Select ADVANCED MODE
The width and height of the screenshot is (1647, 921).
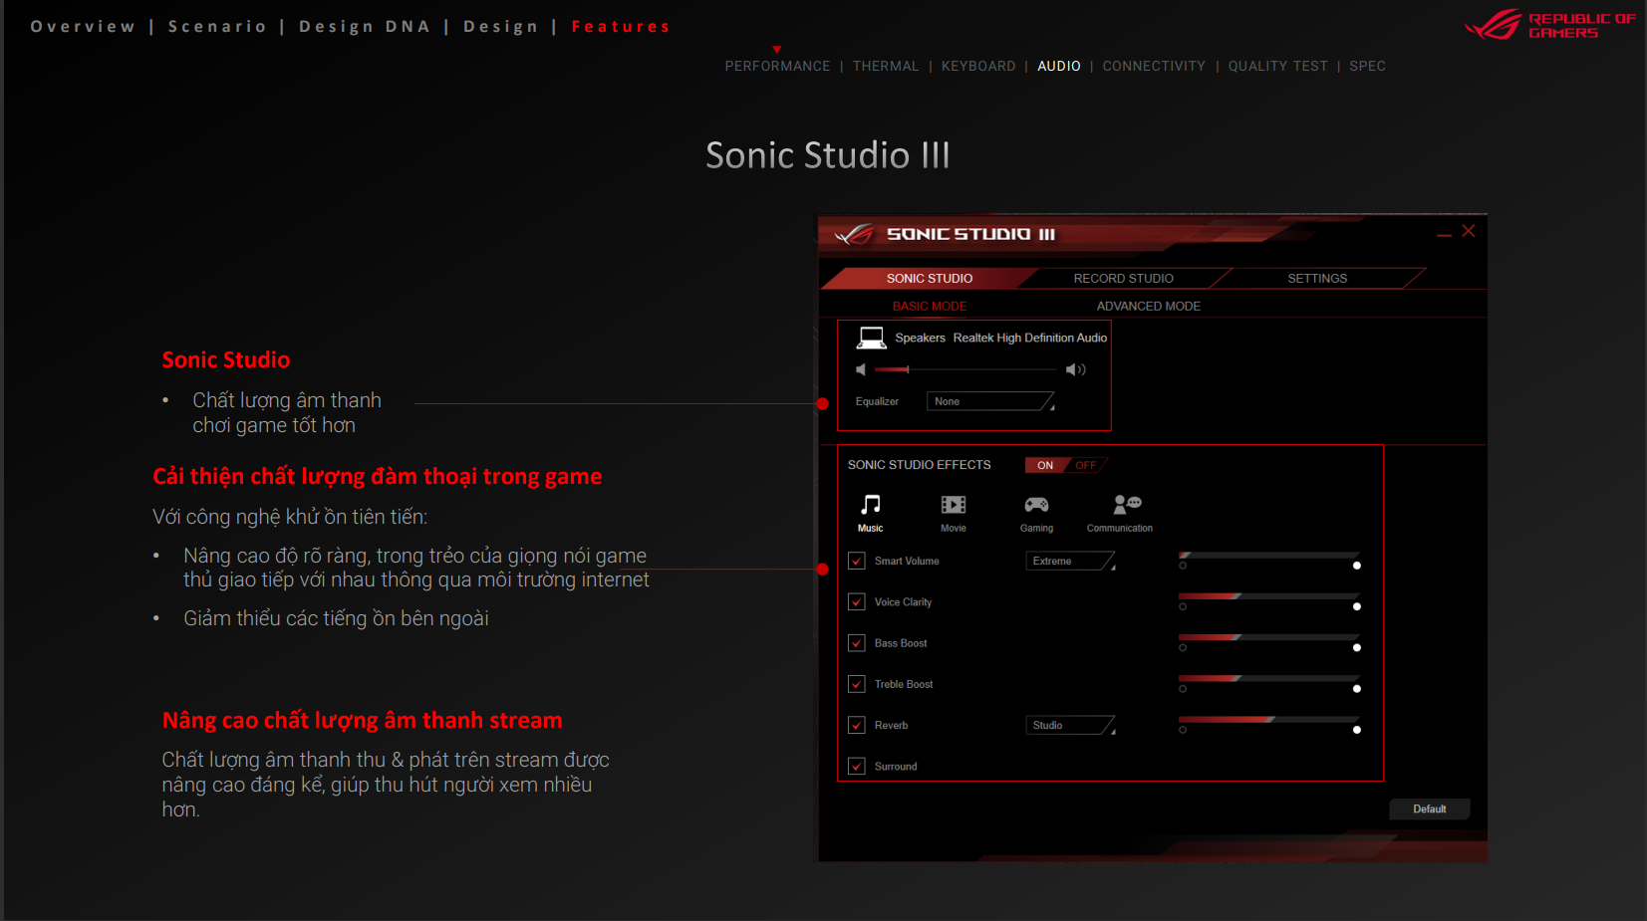[1149, 307]
